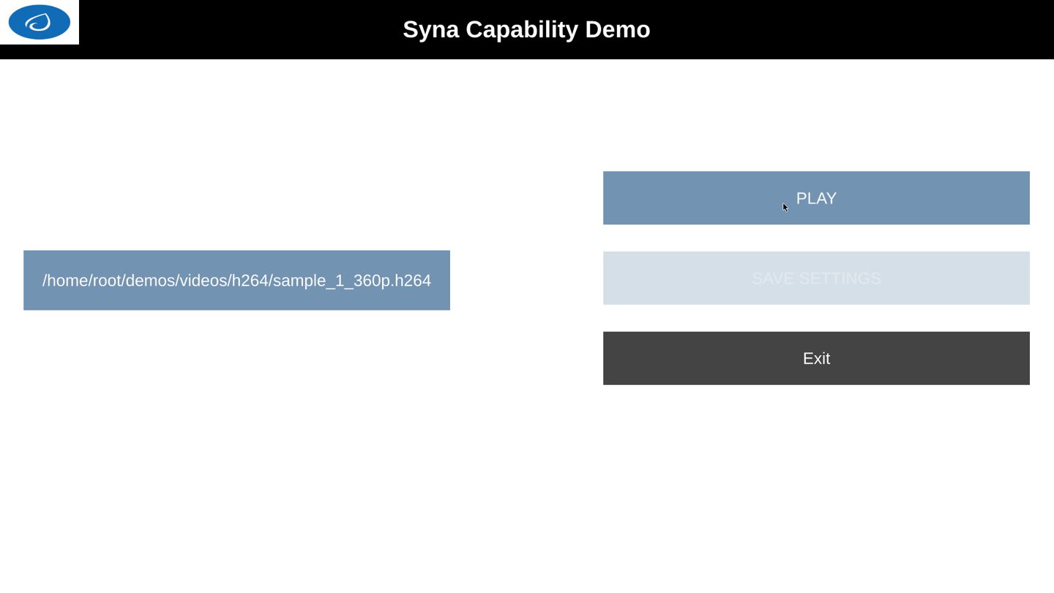Click PLAY to start video playback

[815, 198]
